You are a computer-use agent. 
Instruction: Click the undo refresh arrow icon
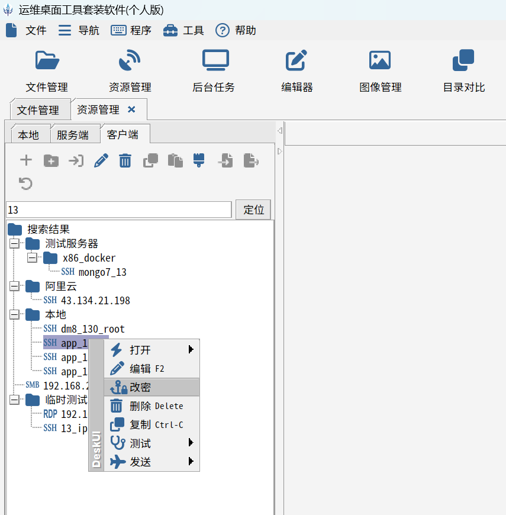[x=25, y=184]
